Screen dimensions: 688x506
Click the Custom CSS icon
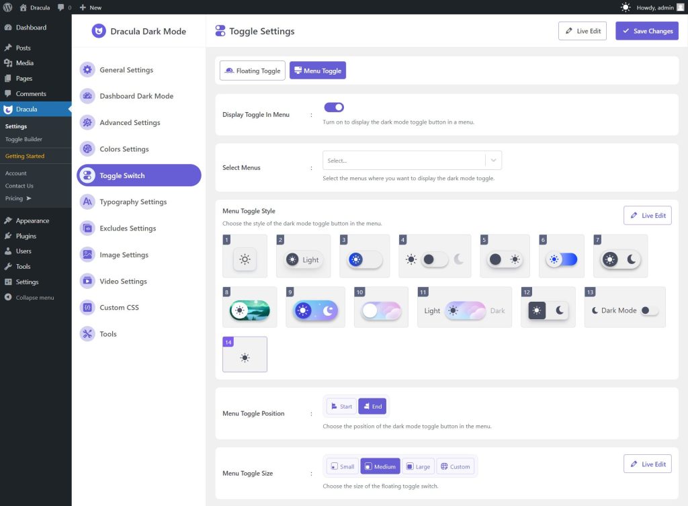(x=87, y=307)
